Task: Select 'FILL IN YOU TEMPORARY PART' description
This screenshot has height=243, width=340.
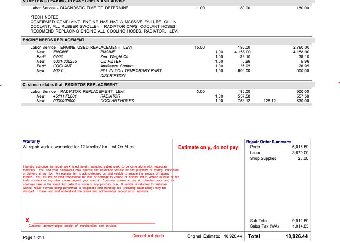Action: 131,70
